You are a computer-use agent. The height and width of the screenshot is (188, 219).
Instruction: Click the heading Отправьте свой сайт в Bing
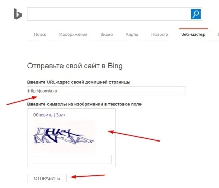coord(75,66)
